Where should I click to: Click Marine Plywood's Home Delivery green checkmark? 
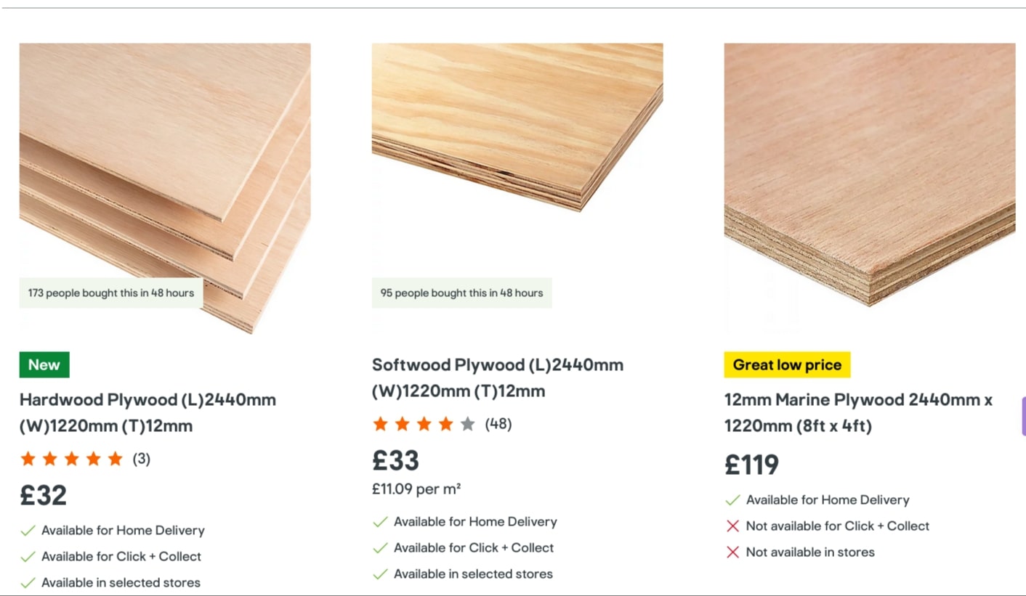pyautogui.click(x=732, y=500)
